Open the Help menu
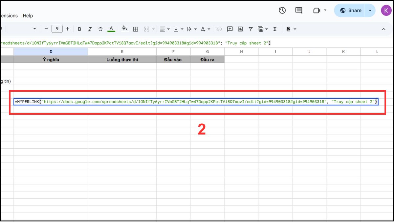The image size is (394, 222). (x=28, y=15)
